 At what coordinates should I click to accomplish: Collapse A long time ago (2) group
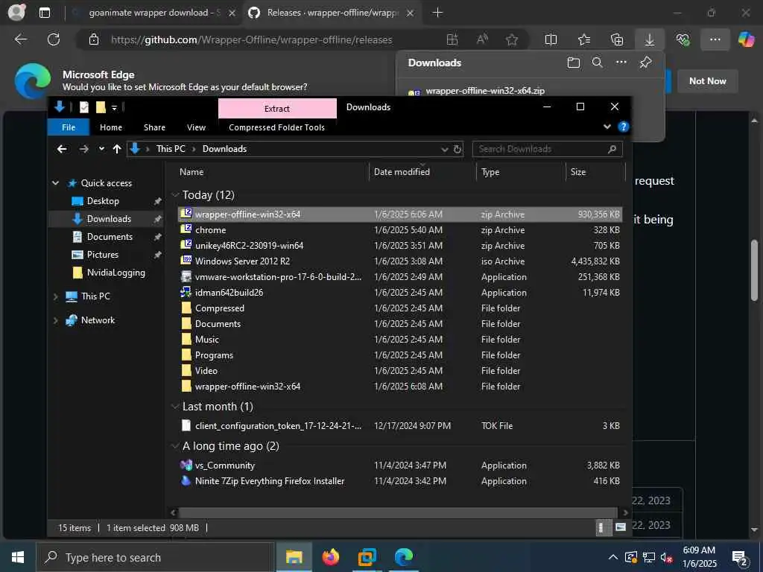click(175, 446)
